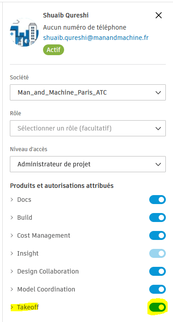Open the Niveau d'accès dropdown

(88, 164)
